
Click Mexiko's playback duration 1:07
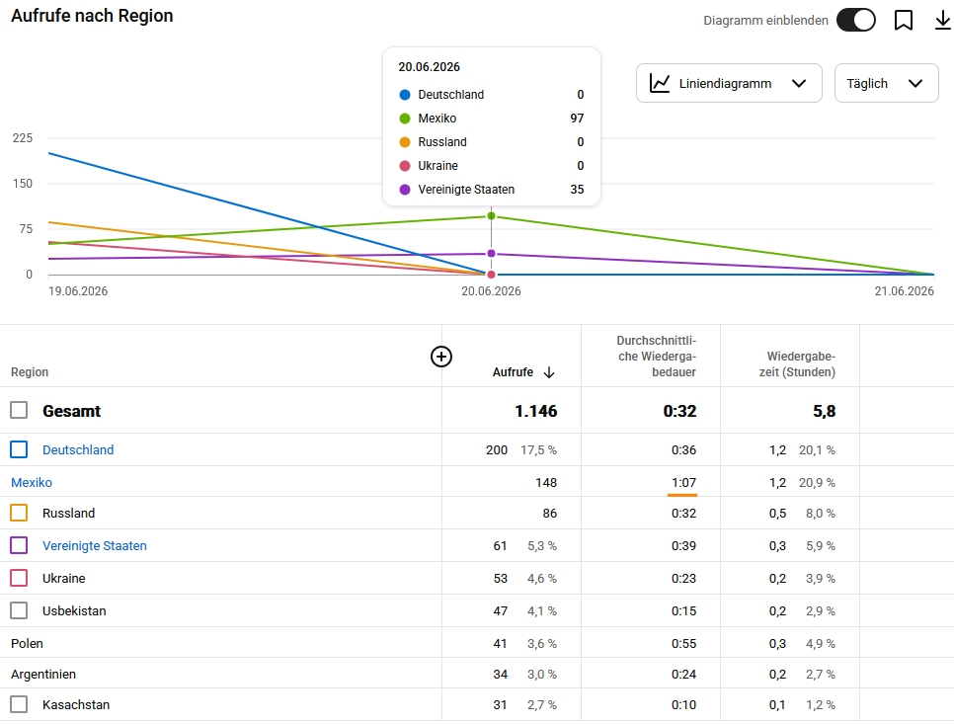[x=683, y=482]
